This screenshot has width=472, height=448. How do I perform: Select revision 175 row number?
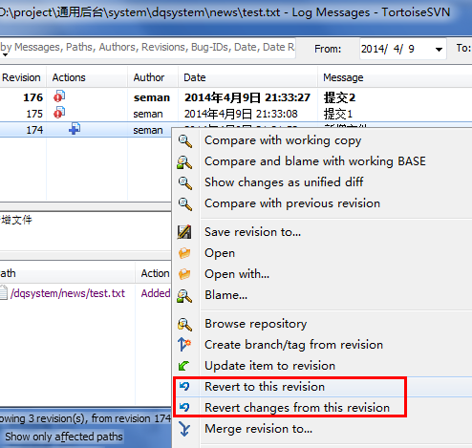coord(34,114)
